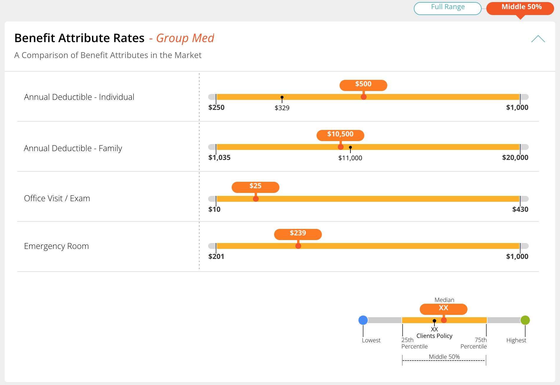Screen dimensions: 560x385
Task: Click the Office Visit / Exam label
Action: [x=57, y=198]
